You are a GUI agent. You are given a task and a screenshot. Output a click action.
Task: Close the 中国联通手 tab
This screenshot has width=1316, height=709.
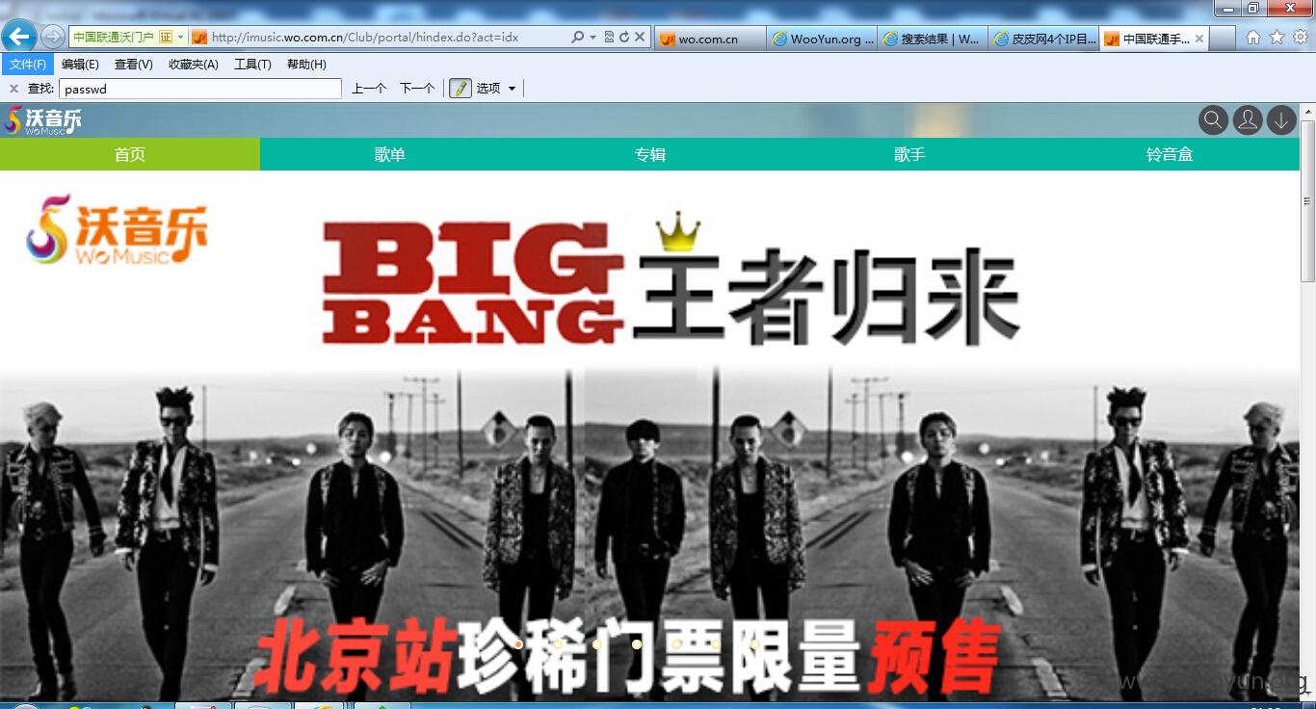click(x=1199, y=39)
